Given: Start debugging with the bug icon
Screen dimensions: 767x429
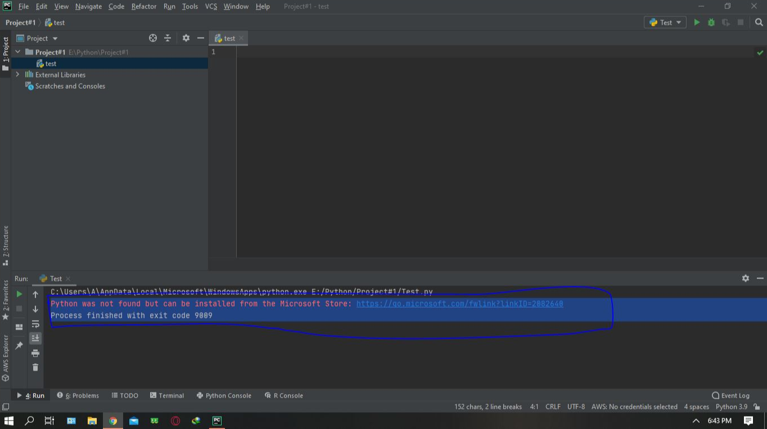Looking at the screenshot, I should tap(711, 22).
